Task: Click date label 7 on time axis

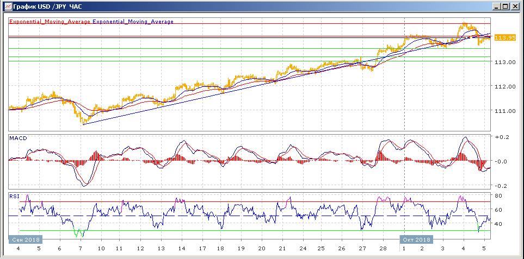Action: point(80,249)
